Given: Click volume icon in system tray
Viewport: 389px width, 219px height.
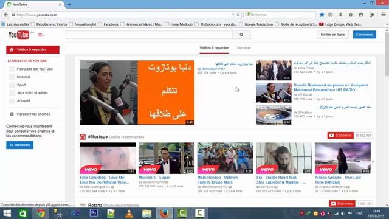Looking at the screenshot, I should (x=343, y=214).
